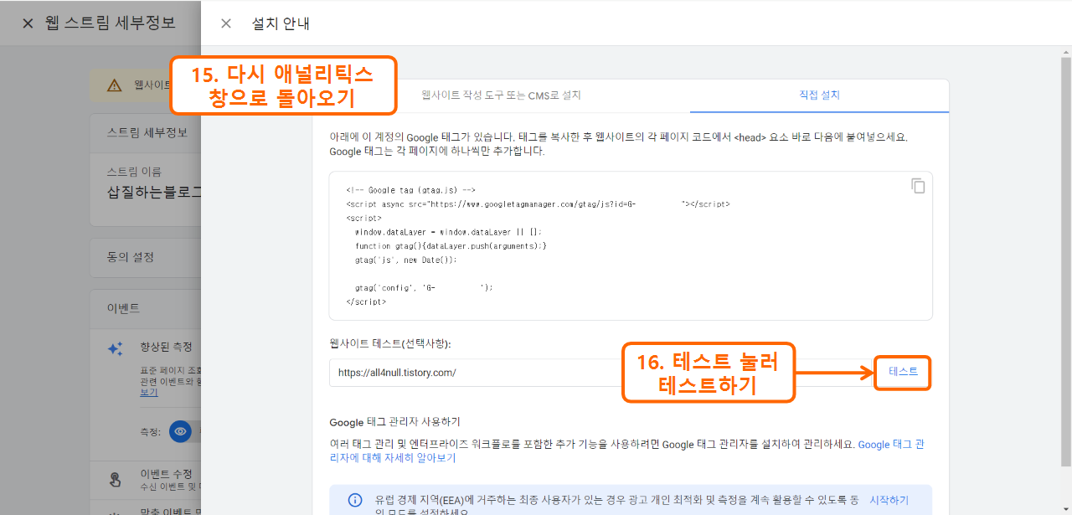The width and height of the screenshot is (1072, 515).
Task: Click the 삽질하는블로그 stream name text
Action: (154, 193)
